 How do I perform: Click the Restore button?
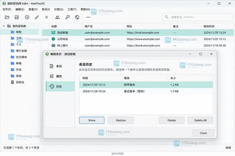[x=121, y=120]
